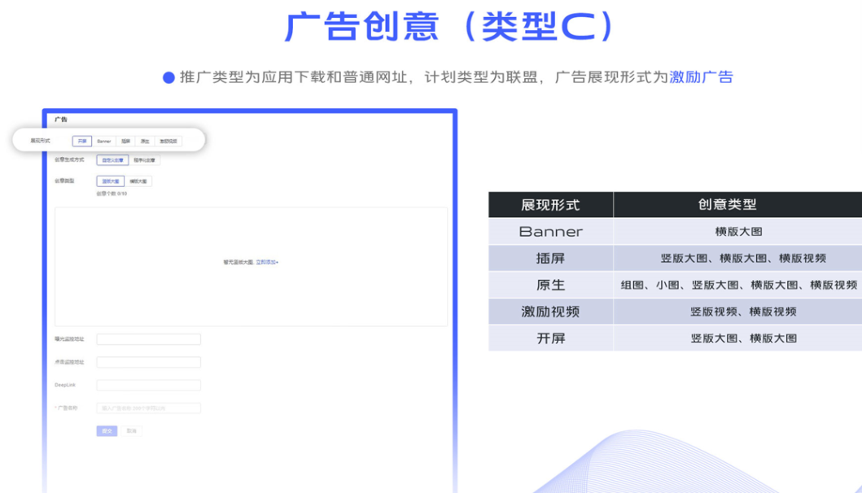This screenshot has height=493, width=862.
Task: Select 自定义创意 creative generation method
Action: (112, 160)
